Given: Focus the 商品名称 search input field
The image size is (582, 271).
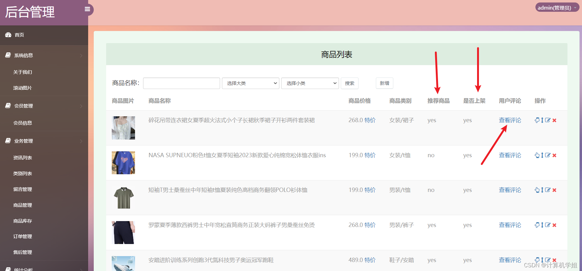Looking at the screenshot, I should pyautogui.click(x=182, y=83).
